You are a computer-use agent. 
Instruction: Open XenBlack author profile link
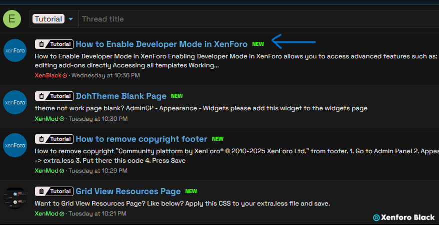tap(48, 75)
